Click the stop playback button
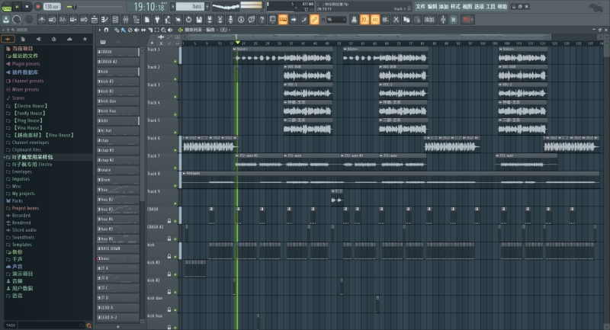This screenshot has height=330, width=610. pyautogui.click(x=27, y=6)
